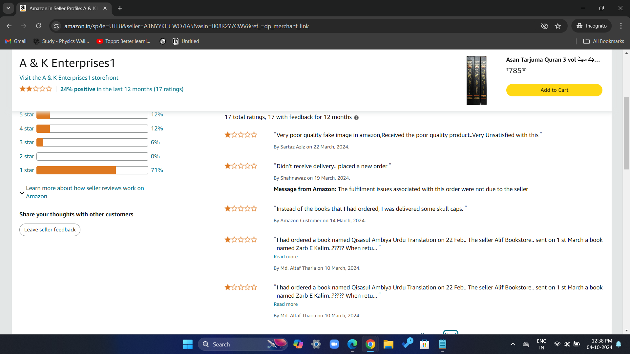
Task: Filter feedback by 4 star
Action: (27, 128)
